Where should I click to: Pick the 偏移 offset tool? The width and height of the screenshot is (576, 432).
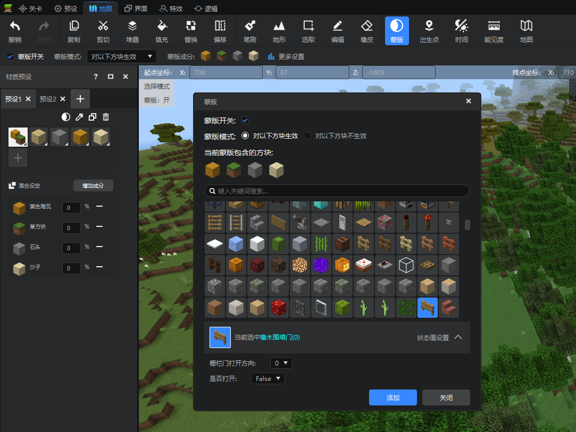(x=220, y=31)
